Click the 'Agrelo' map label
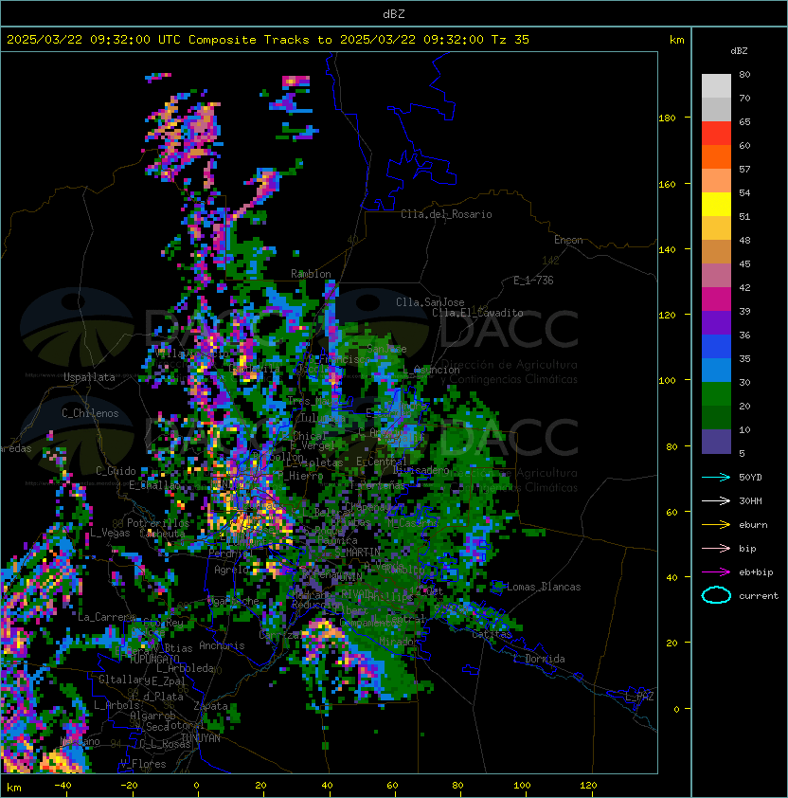788x798 pixels. pos(231,570)
